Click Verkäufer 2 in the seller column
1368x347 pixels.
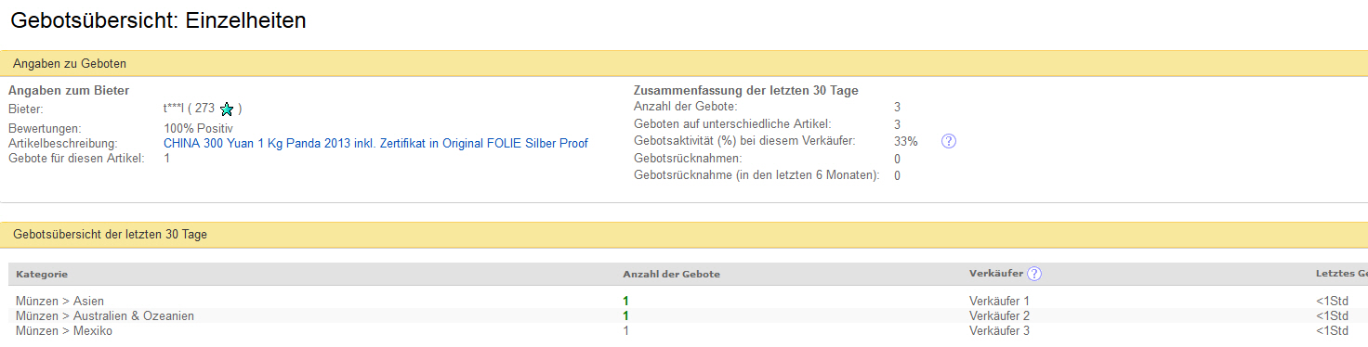click(x=999, y=315)
